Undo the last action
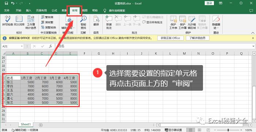The height and width of the screenshot is (132, 256). [13, 3]
